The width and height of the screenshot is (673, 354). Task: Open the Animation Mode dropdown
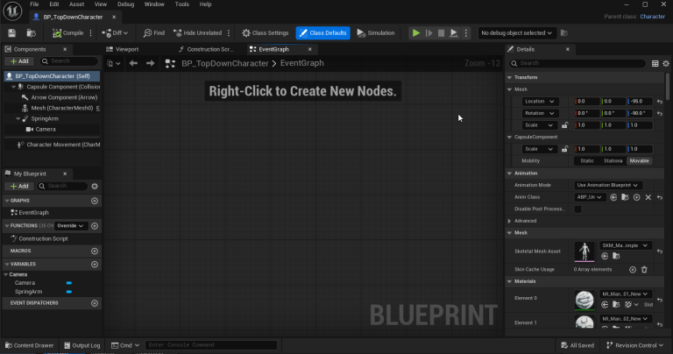click(607, 186)
